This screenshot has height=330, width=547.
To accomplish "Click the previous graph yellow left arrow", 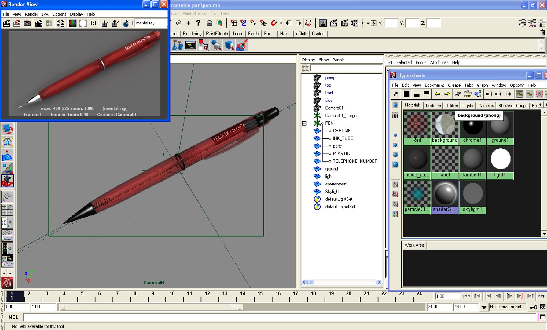I will point(437,94).
